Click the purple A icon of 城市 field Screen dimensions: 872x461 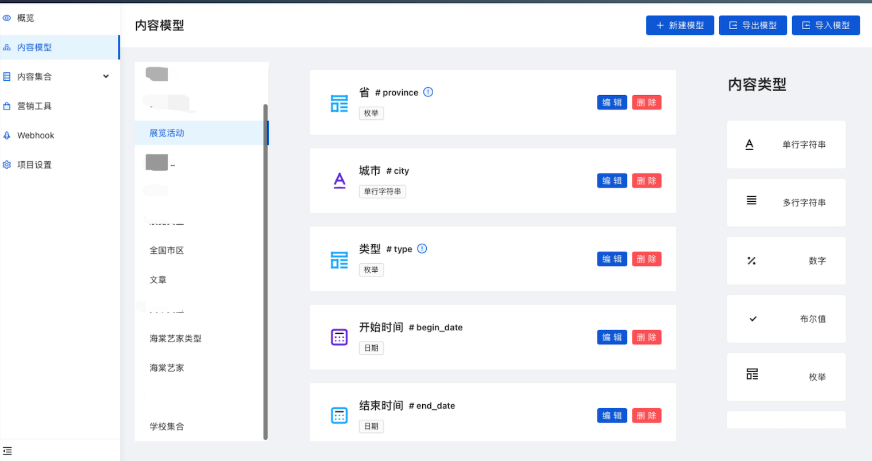339,181
